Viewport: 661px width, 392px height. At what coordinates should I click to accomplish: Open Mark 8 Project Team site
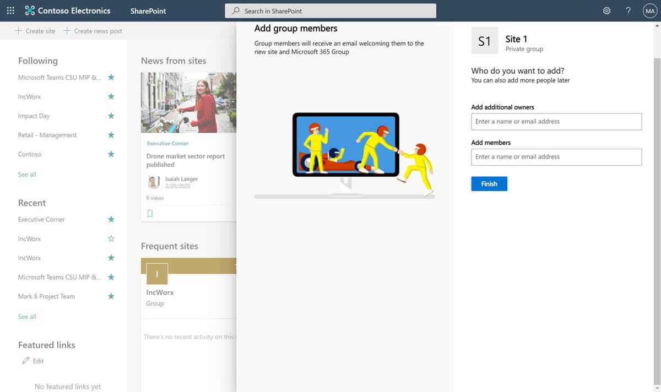tap(46, 297)
